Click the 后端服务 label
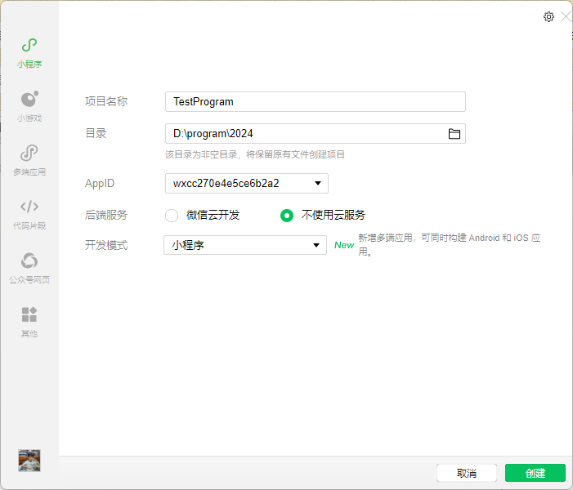This screenshot has height=490, width=573. [106, 215]
